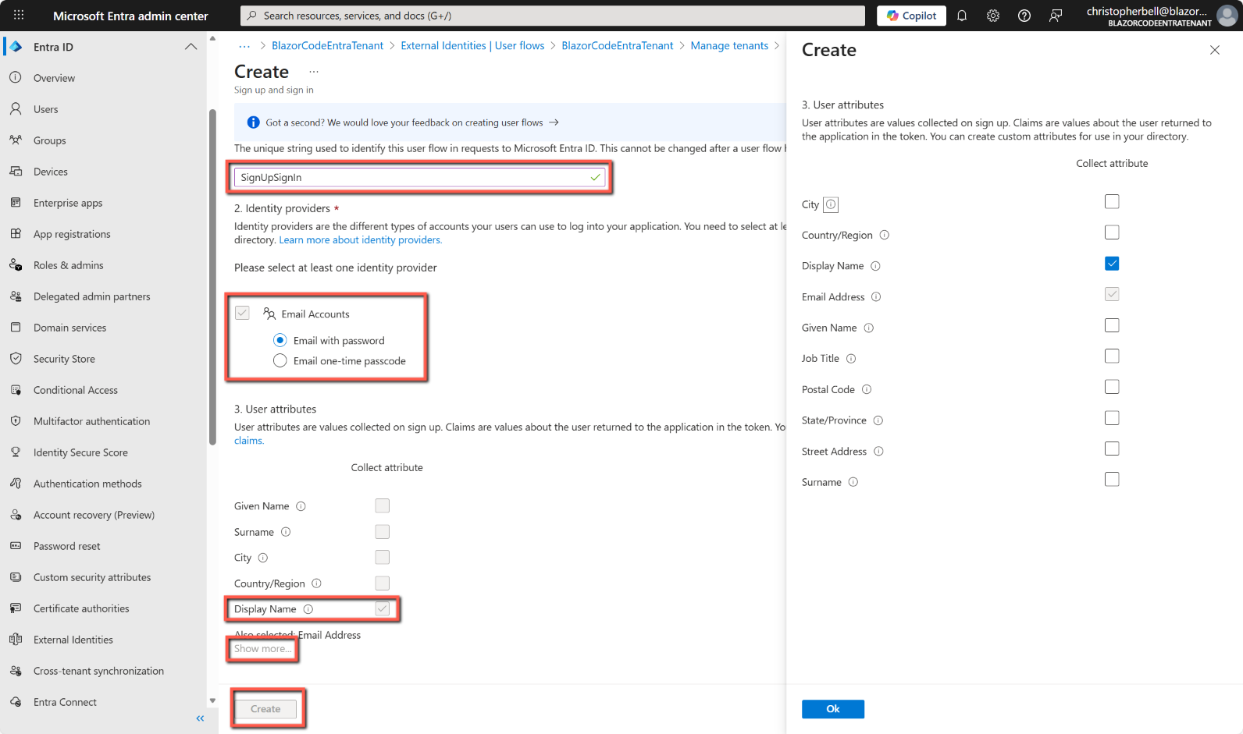
Task: Open Learn more about identity providers link
Action: 360,240
